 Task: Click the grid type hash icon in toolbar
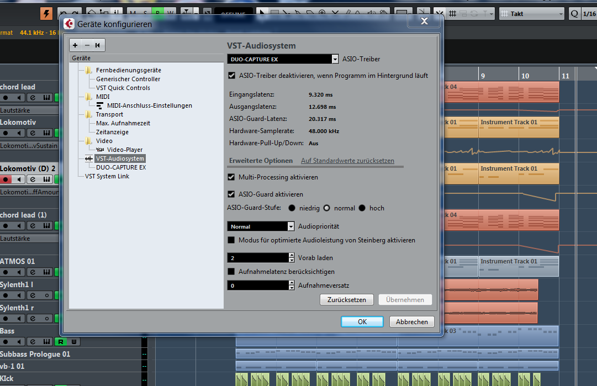(x=452, y=14)
